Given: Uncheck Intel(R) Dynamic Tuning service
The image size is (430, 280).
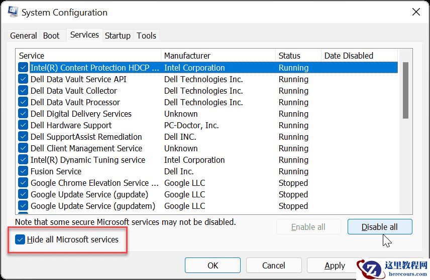Looking at the screenshot, I should click(23, 160).
